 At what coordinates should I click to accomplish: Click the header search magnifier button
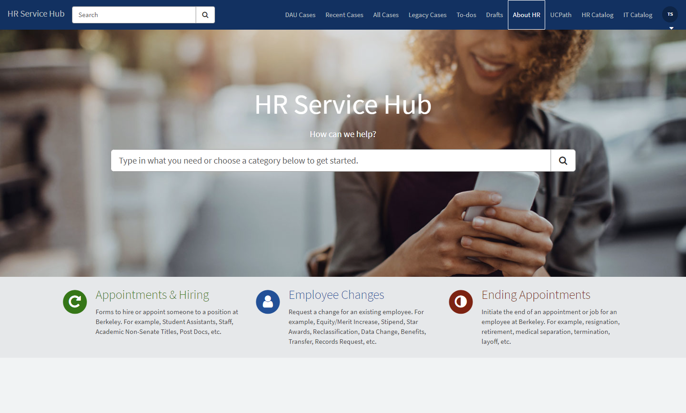[x=205, y=15]
